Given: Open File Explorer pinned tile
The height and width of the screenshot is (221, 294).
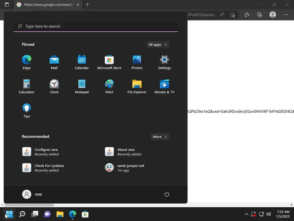Looking at the screenshot, I should pos(137,87).
